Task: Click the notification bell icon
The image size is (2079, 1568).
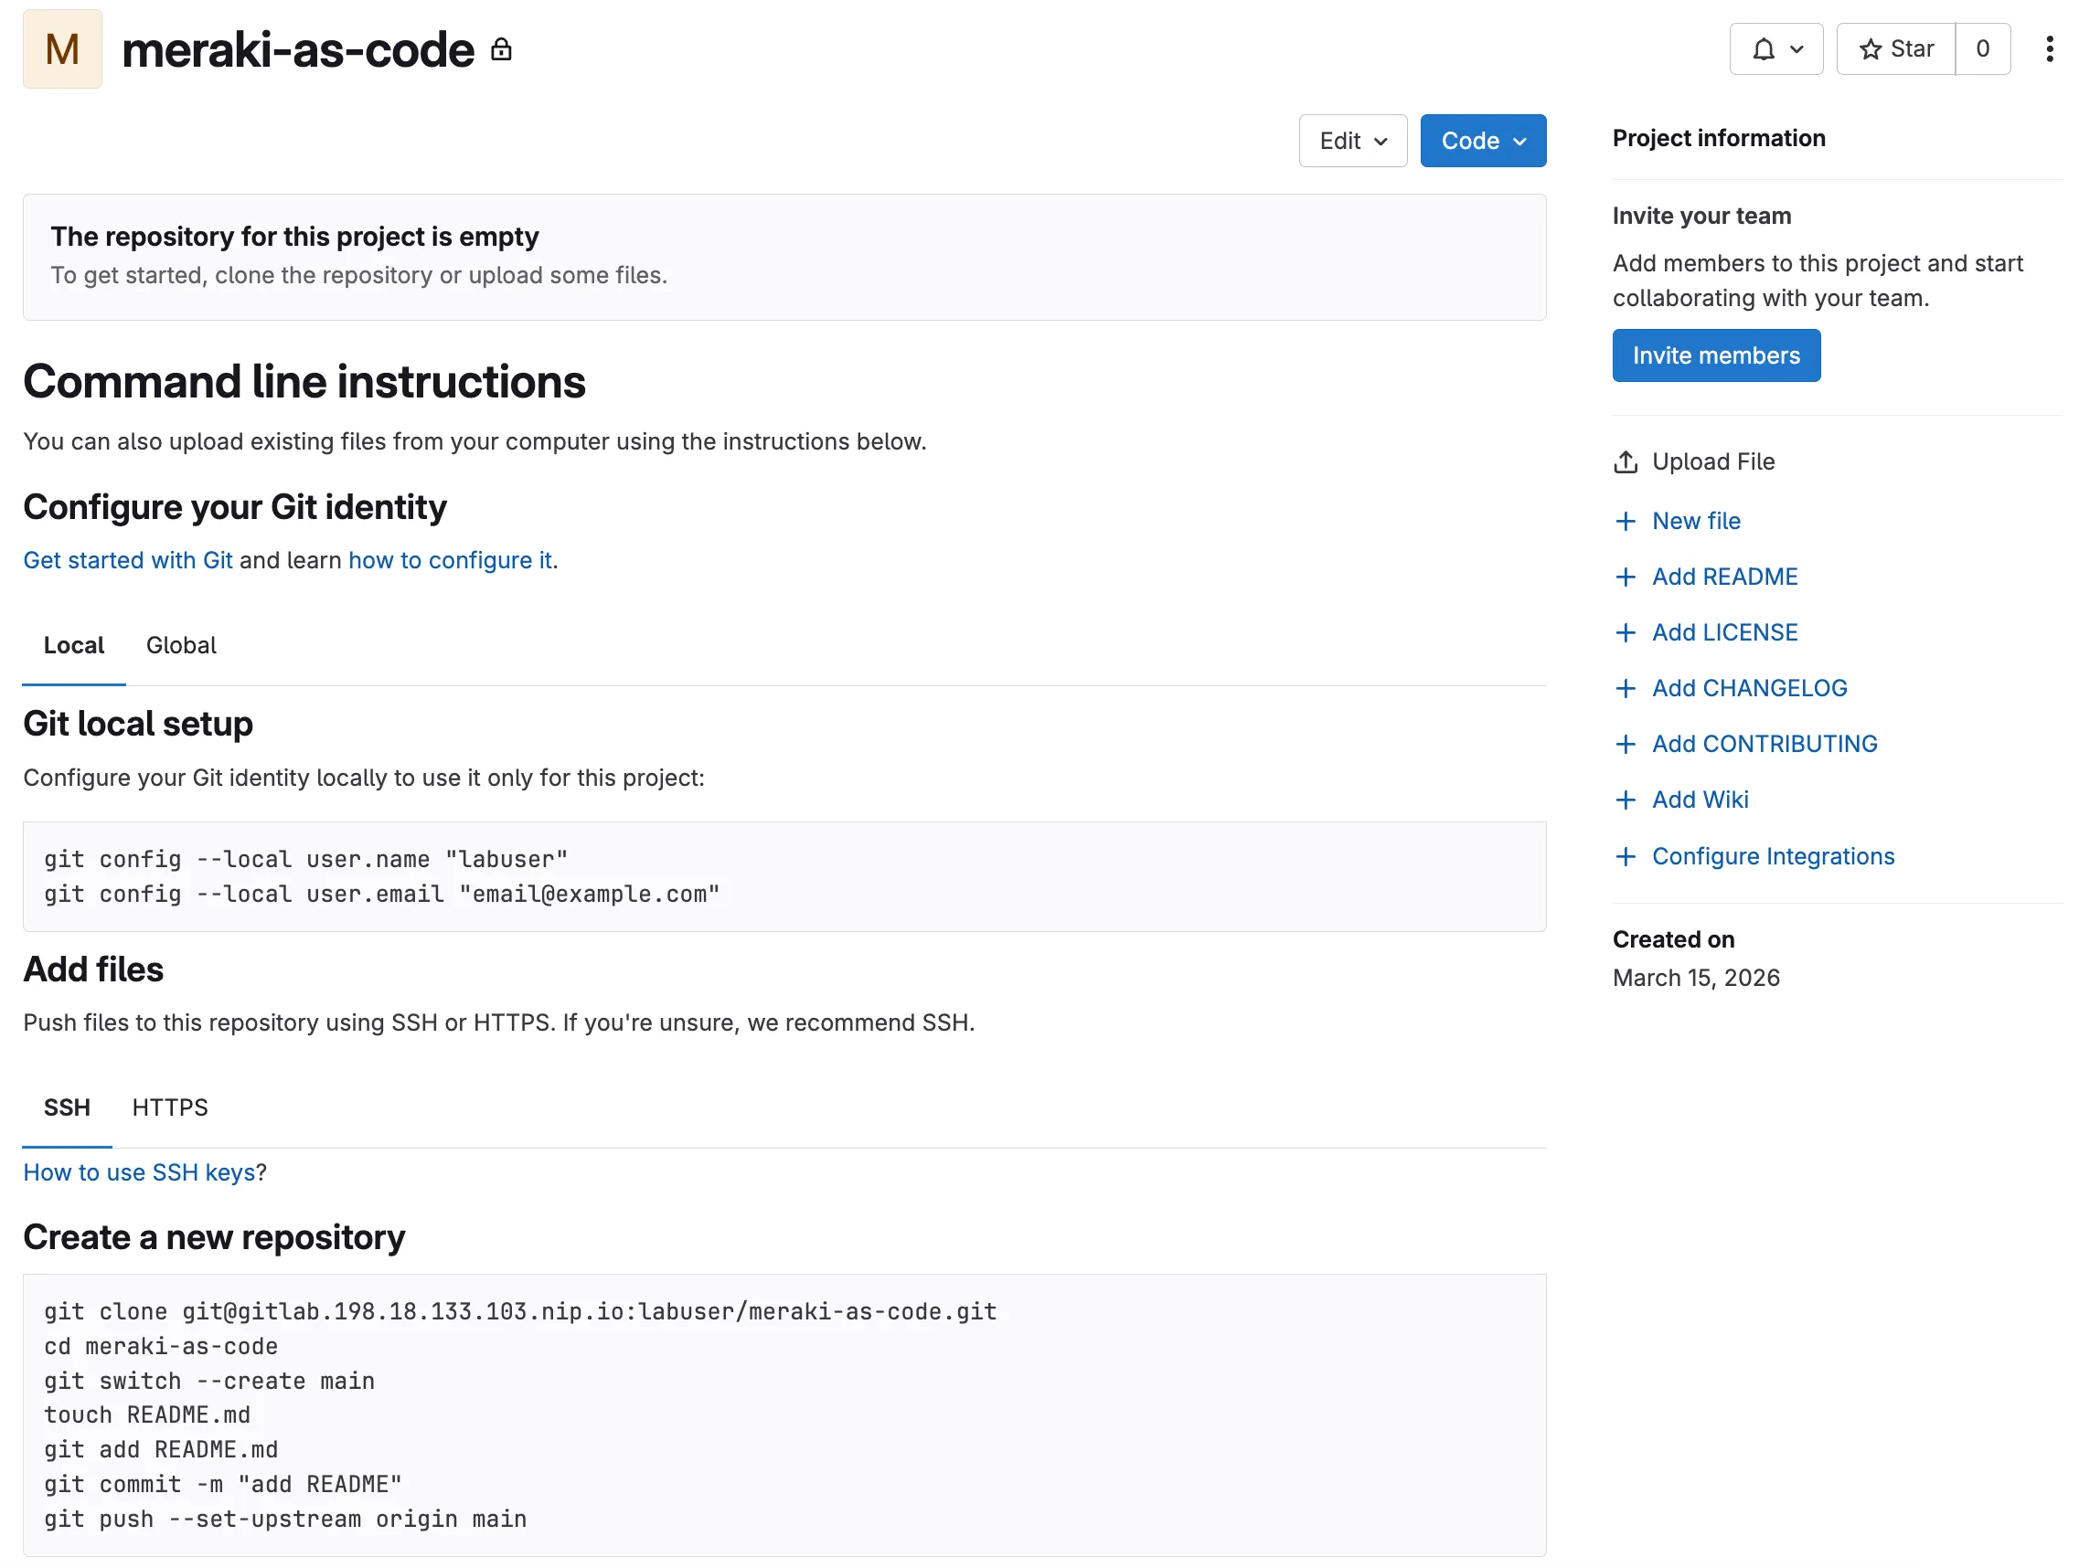Action: point(1764,48)
